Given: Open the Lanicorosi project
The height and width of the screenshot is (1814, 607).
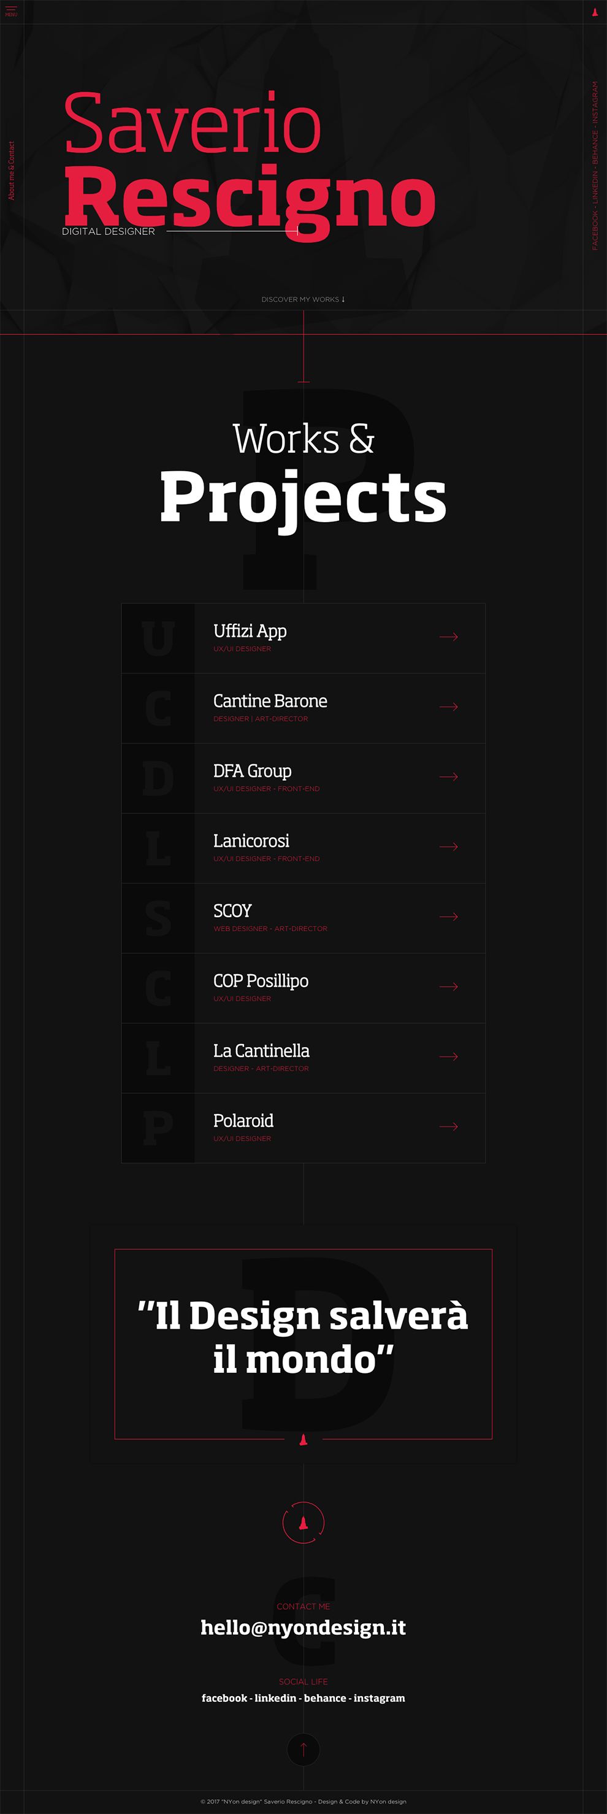Looking at the screenshot, I should (303, 848).
